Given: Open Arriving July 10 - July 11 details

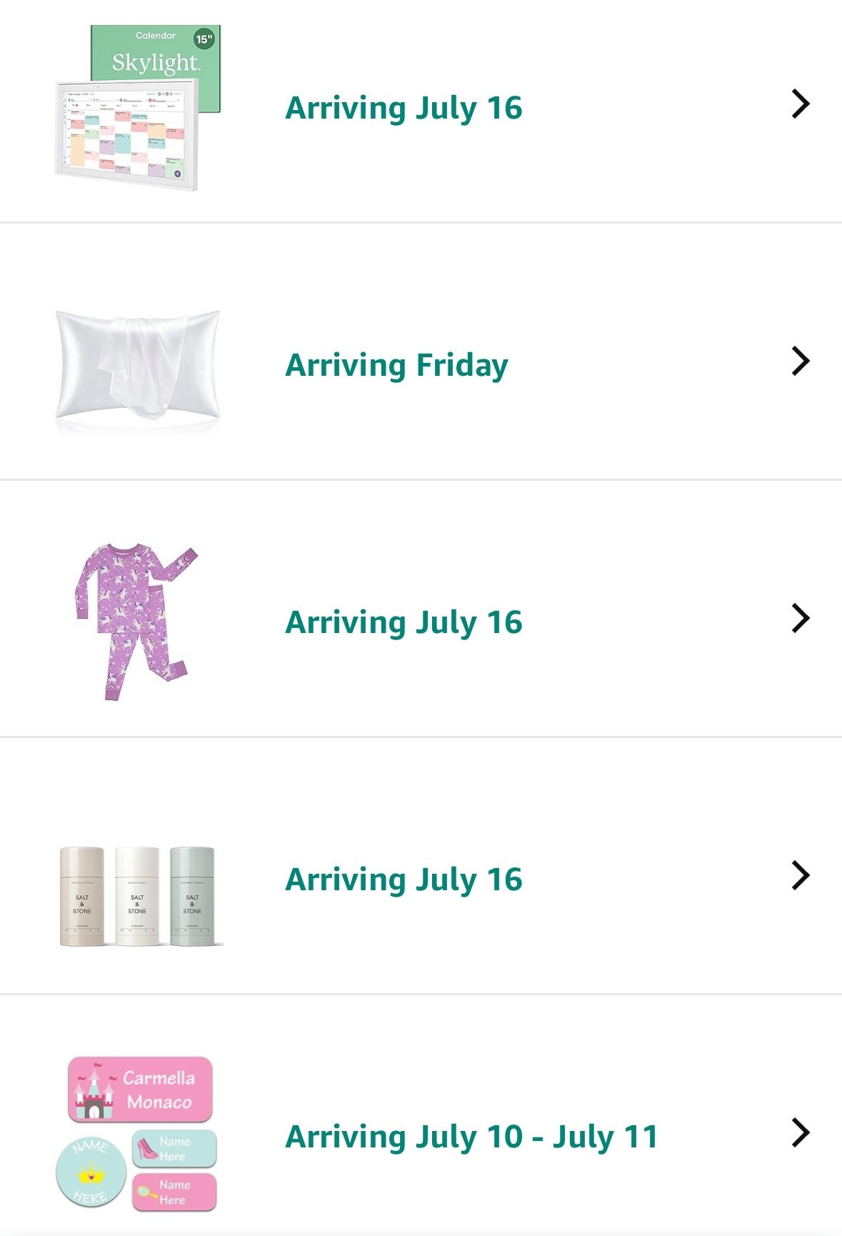Looking at the screenshot, I should click(471, 1137).
